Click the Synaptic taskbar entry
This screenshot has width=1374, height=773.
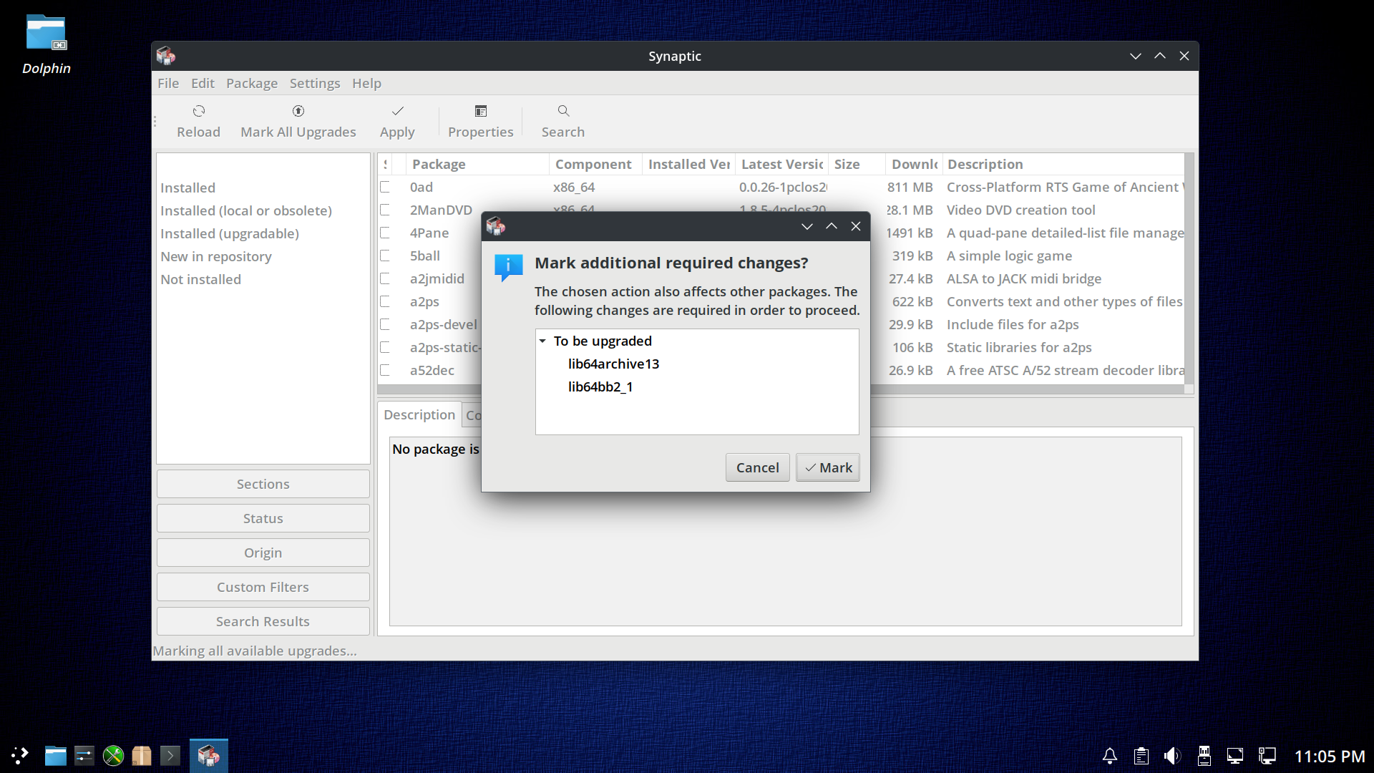tap(209, 756)
